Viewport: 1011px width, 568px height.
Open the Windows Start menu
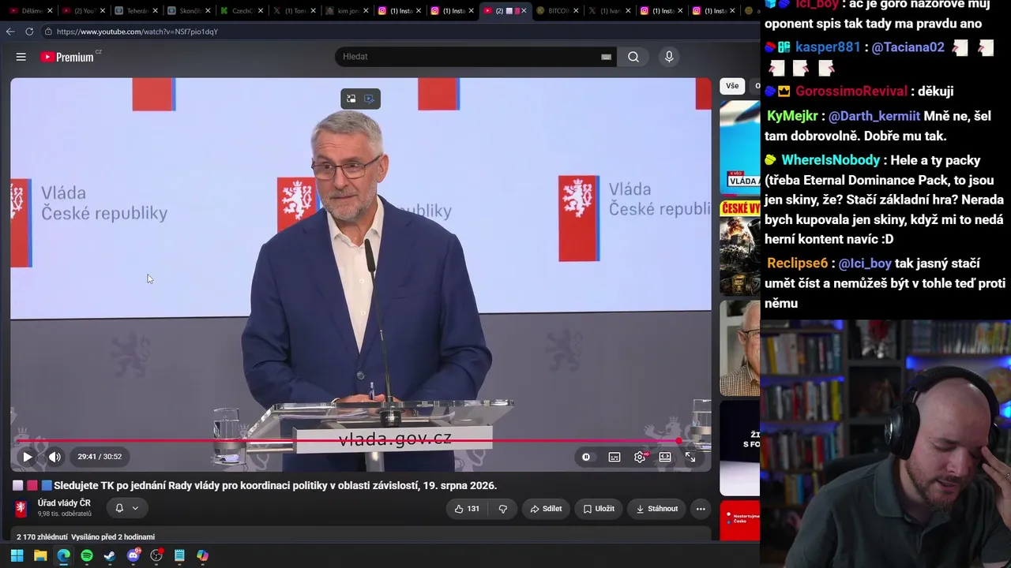pyautogui.click(x=17, y=555)
